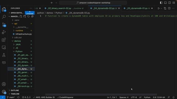Viewport: 177px width, 99px height.
Task: Open editor more actions menu
Action: tap(173, 8)
